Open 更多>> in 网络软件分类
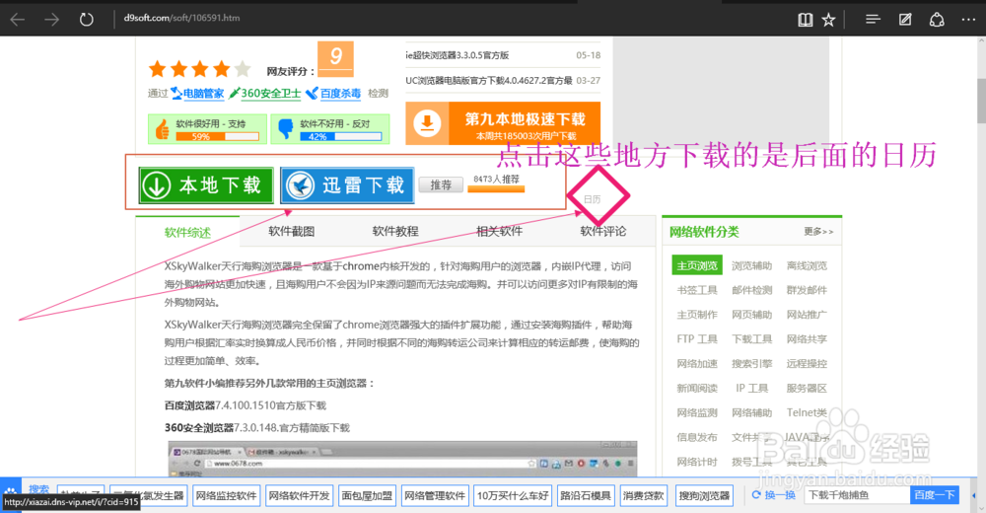The image size is (986, 513). (818, 232)
